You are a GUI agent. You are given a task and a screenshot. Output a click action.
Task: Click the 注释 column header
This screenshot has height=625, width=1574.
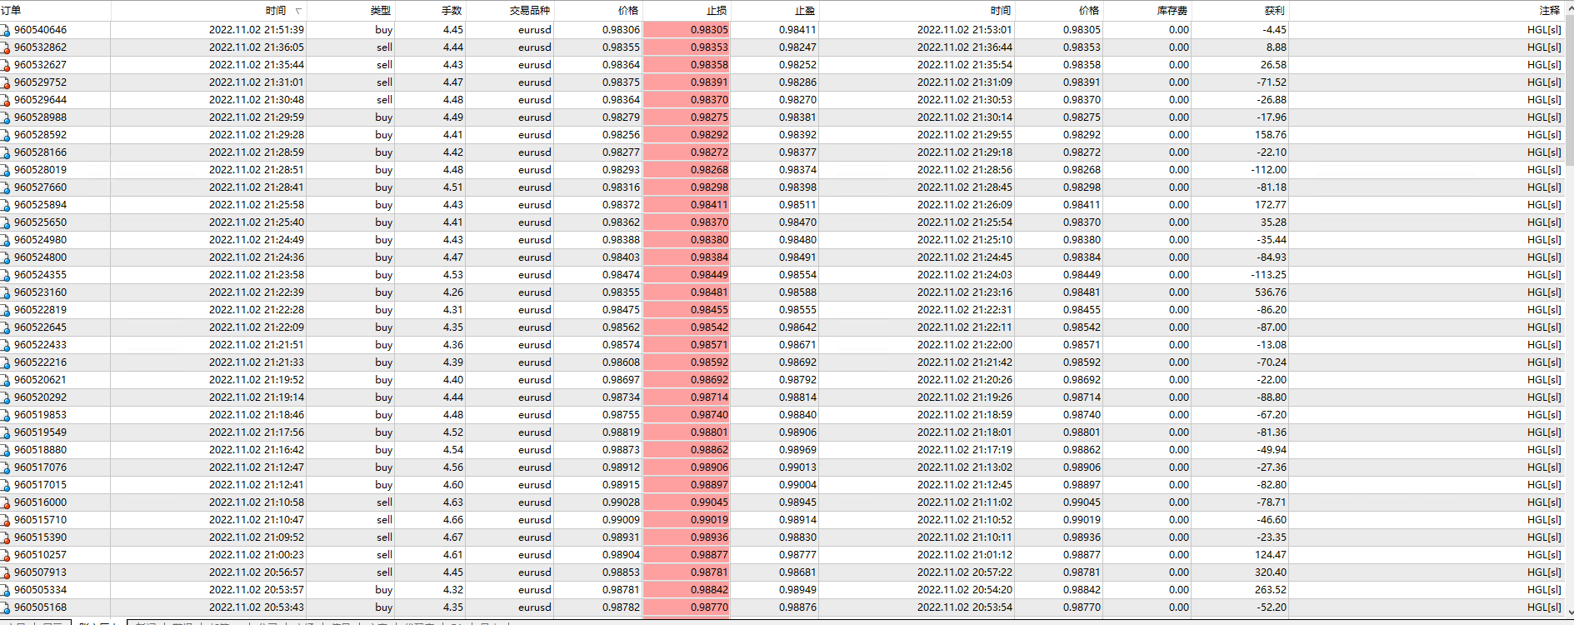tap(1427, 11)
